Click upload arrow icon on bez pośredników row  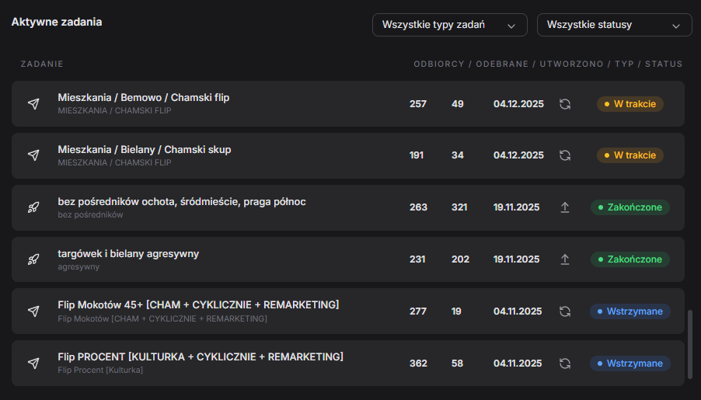(565, 207)
